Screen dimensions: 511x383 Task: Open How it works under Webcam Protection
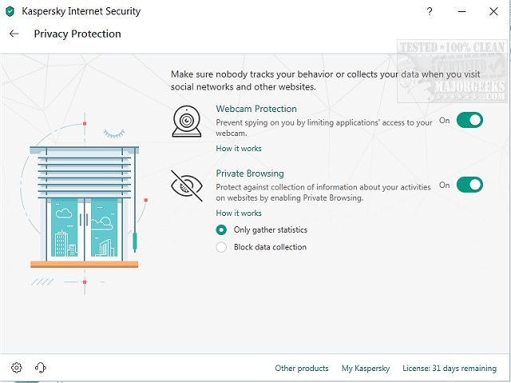coord(239,149)
